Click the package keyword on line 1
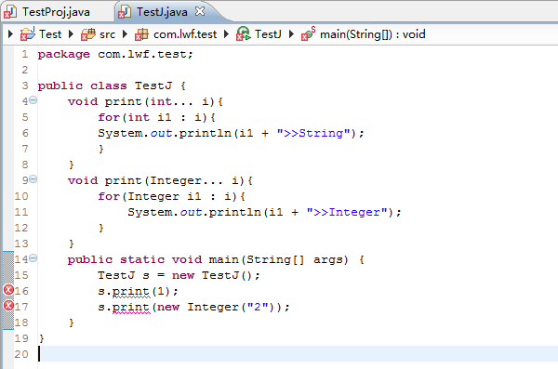The image size is (558, 369). pyautogui.click(x=63, y=55)
